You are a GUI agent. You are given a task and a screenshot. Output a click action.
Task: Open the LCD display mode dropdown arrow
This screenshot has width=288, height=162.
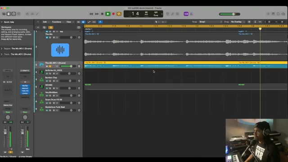coord(162,14)
